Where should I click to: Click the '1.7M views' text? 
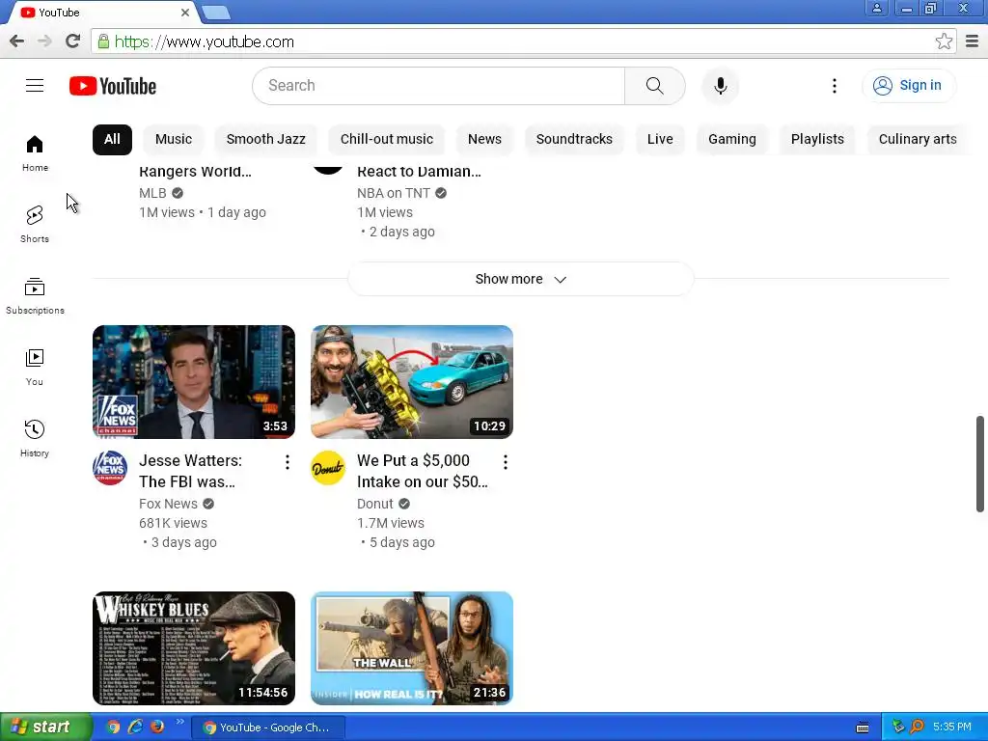point(390,523)
